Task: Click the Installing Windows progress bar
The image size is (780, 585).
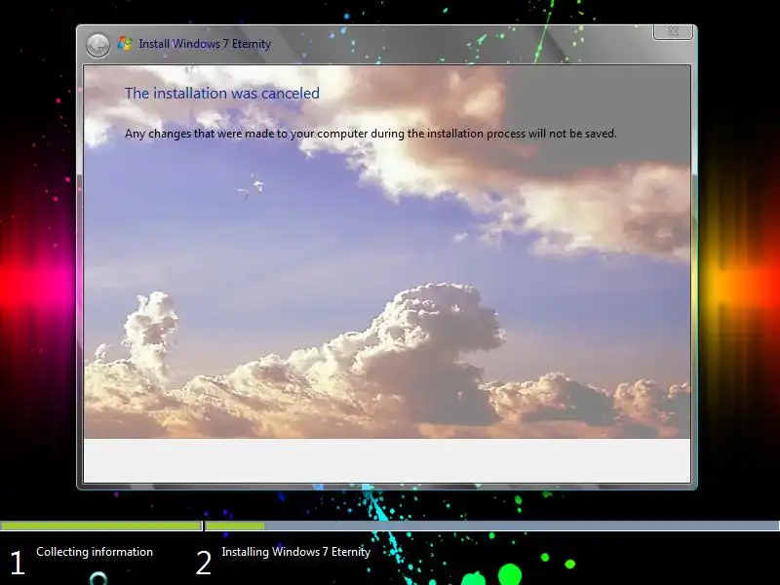Action: point(492,526)
